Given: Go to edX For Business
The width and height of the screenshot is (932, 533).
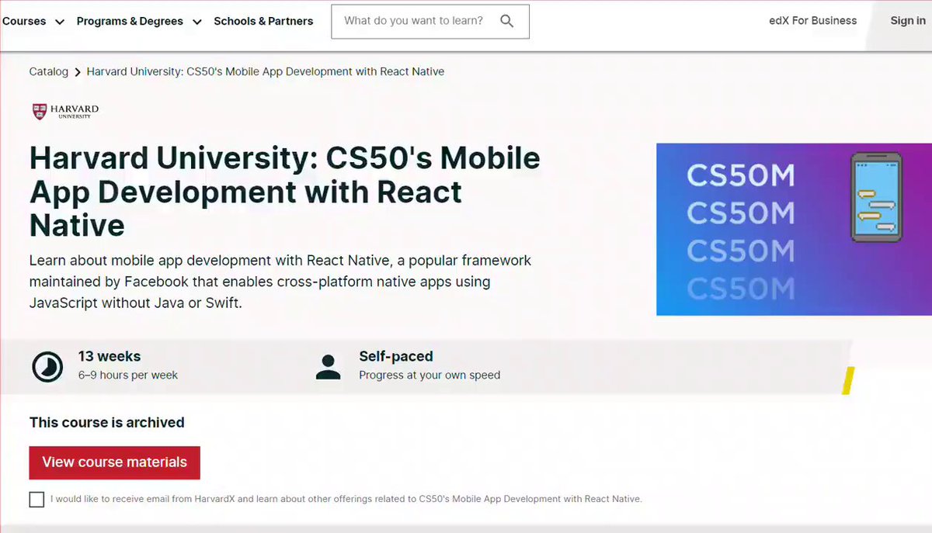Looking at the screenshot, I should (812, 21).
